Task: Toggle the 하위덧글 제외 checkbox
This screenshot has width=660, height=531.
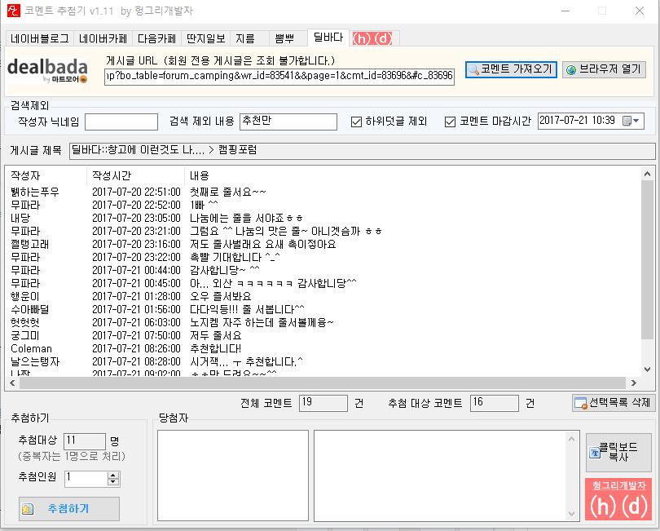Action: tap(356, 122)
